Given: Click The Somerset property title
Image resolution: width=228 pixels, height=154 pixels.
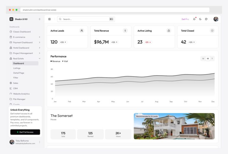Looking at the screenshot, I should click(x=61, y=116).
